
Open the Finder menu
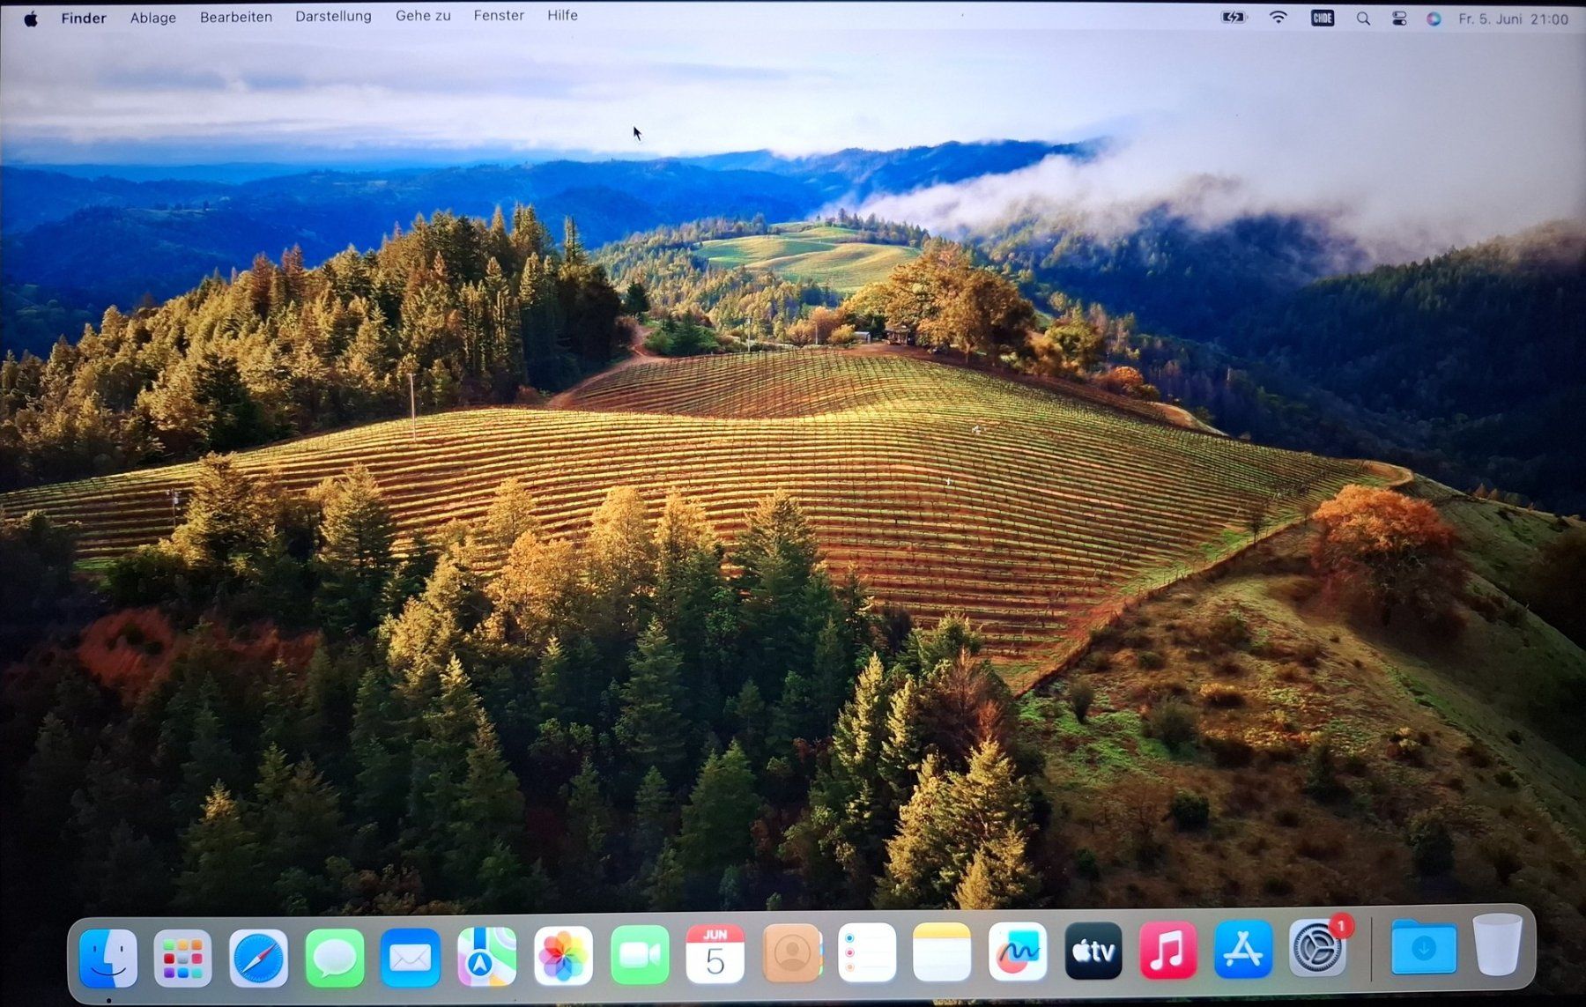pos(84,18)
